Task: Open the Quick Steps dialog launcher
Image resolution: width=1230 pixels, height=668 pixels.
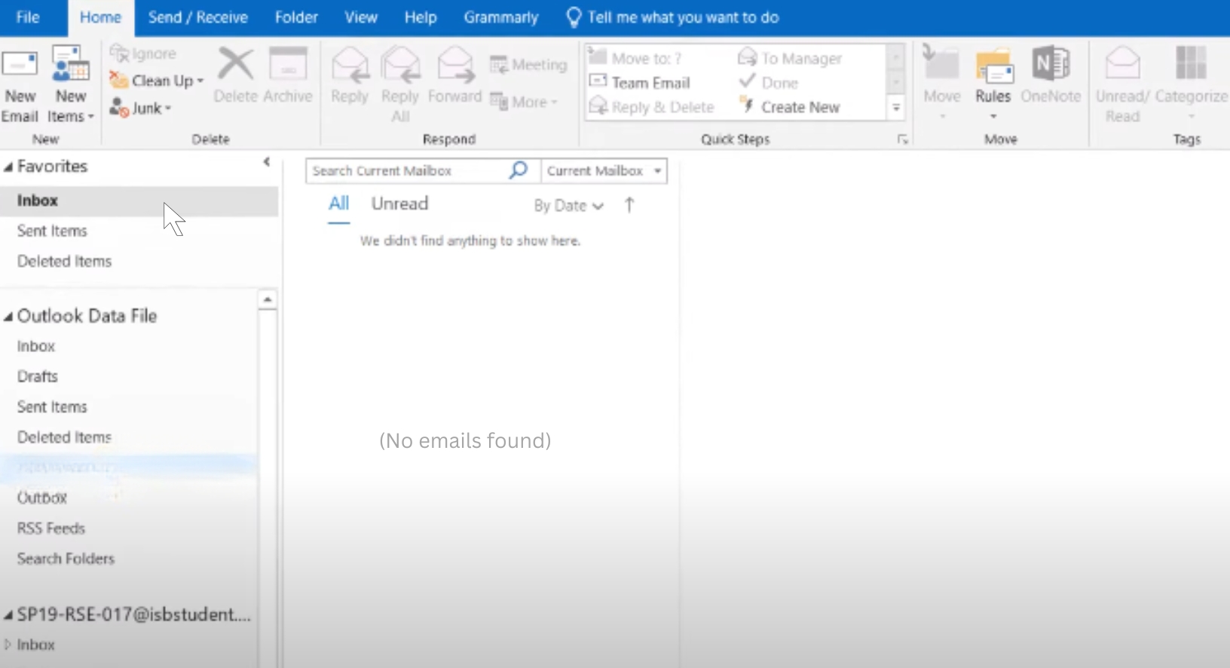Action: point(902,139)
